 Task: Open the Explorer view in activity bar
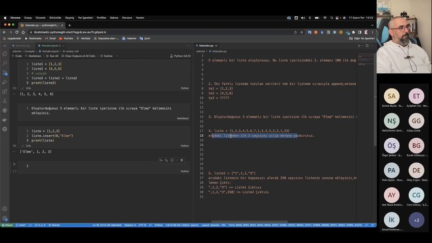click(x=5, y=54)
